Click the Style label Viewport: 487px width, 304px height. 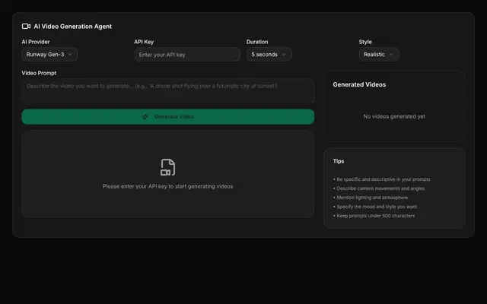tap(365, 42)
